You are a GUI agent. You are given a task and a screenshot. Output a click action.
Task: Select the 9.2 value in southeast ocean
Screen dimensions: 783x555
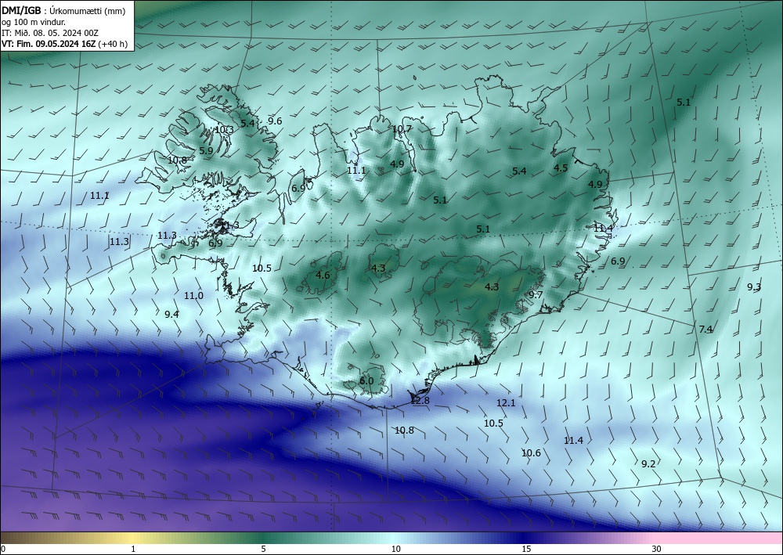point(648,463)
